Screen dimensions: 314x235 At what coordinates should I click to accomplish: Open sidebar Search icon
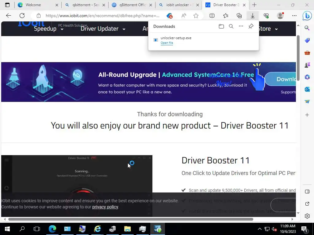point(307,28)
